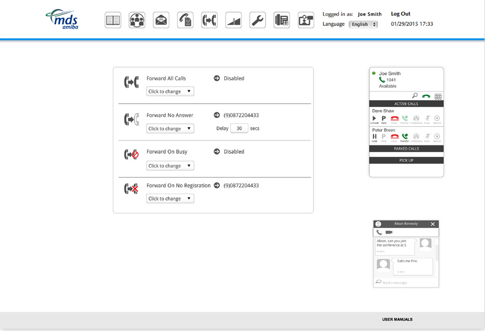Select the Pick Up section header
Image resolution: width=485 pixels, height=331 pixels.
tap(406, 160)
